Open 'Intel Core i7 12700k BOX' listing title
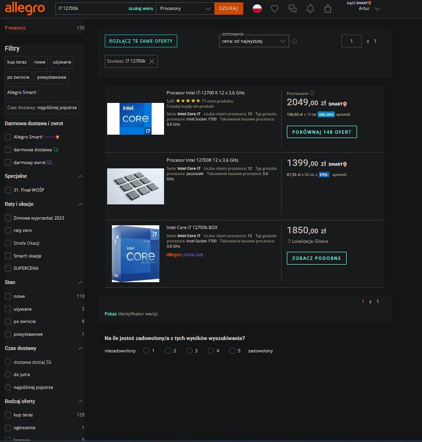The image size is (422, 442). click(192, 228)
